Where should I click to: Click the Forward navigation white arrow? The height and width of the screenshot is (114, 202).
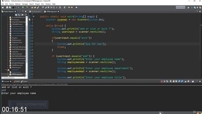pyautogui.click(x=76, y=8)
